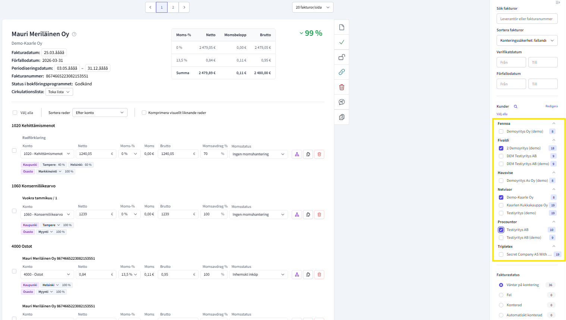Click the Momsavdrag % field showing 70
The height and width of the screenshot is (320, 566).
click(x=214, y=153)
